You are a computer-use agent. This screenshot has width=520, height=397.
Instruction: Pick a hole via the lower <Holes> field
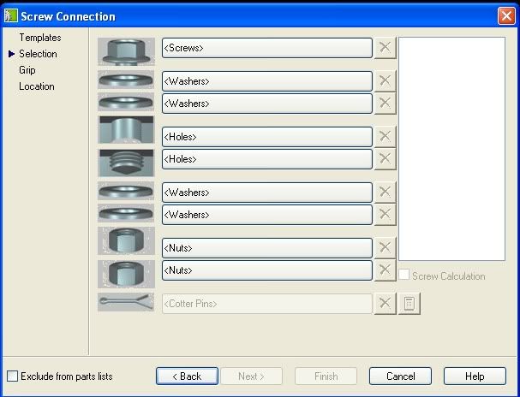pos(267,159)
